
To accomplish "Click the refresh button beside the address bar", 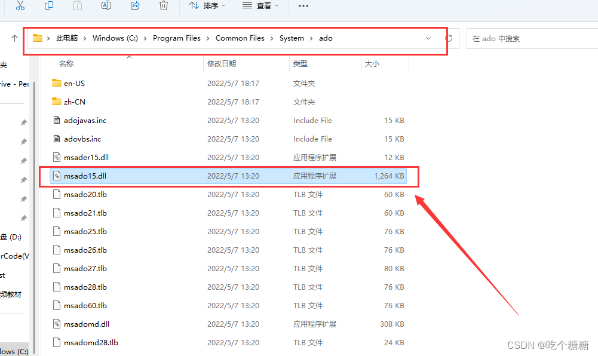I will 449,38.
